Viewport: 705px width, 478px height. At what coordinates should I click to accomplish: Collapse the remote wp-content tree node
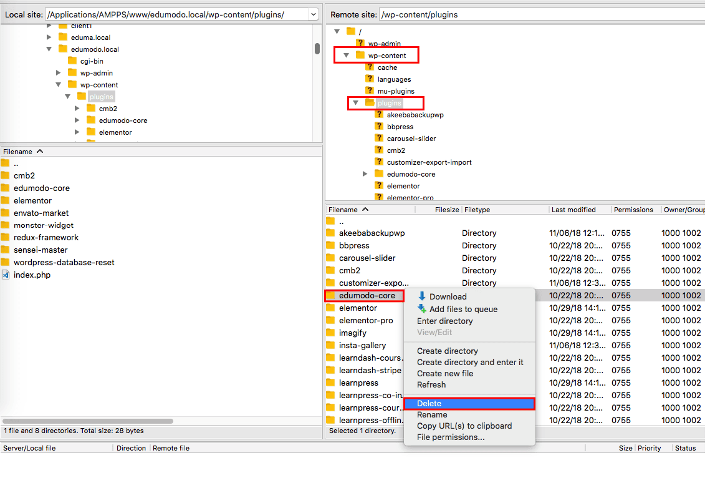coord(347,56)
